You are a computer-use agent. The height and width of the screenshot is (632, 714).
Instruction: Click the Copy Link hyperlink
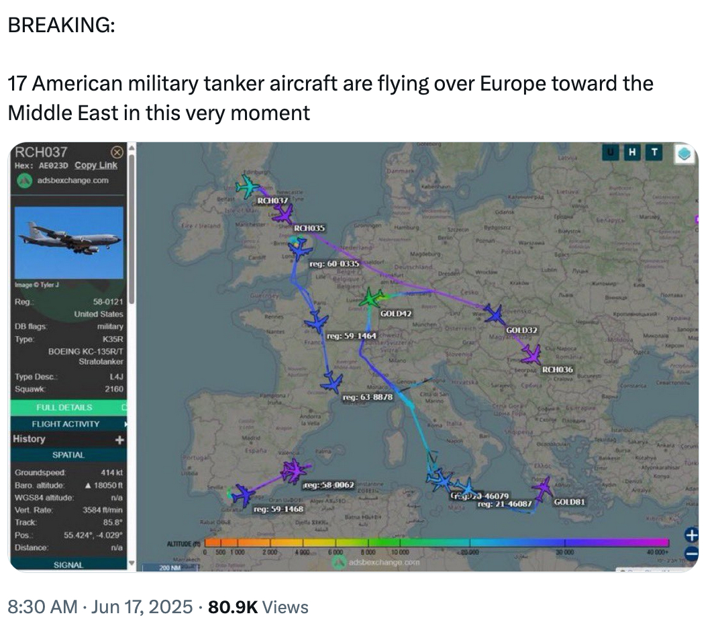95,166
